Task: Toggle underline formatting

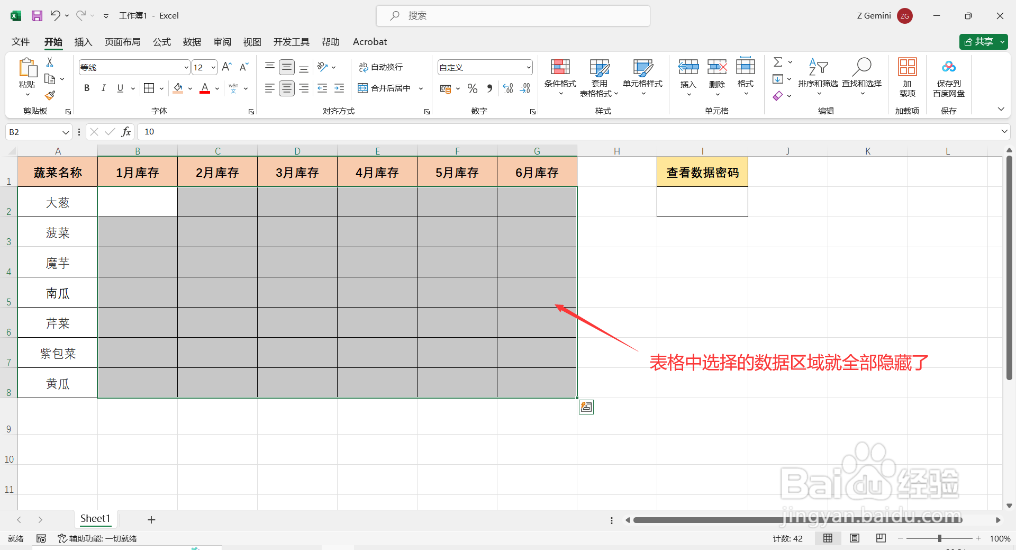Action: point(120,88)
